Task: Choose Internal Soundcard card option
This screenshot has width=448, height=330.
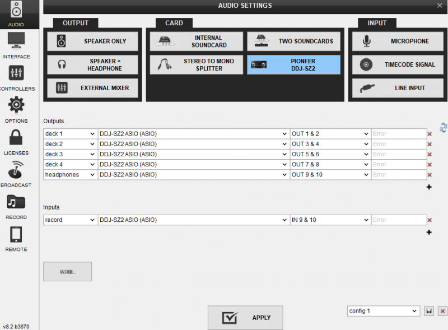Action: [x=197, y=41]
